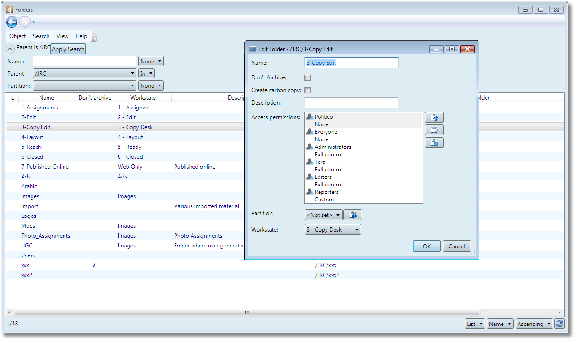Open the Workstate 3 - Copy Desk dropdown
This screenshot has height=340, width=575.
click(x=333, y=230)
